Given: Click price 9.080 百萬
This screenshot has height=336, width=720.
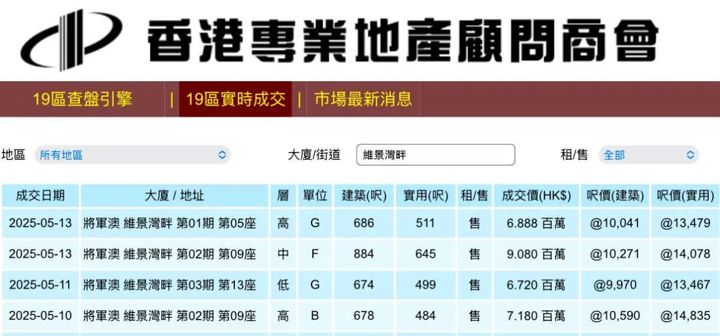Looking at the screenshot, I should (536, 254).
